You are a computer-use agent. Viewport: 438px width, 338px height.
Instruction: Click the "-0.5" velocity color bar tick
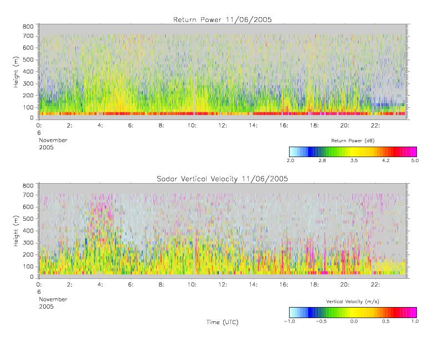pyautogui.click(x=321, y=321)
